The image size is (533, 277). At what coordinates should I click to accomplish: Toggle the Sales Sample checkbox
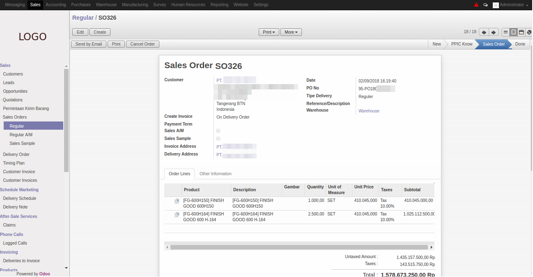pyautogui.click(x=218, y=138)
